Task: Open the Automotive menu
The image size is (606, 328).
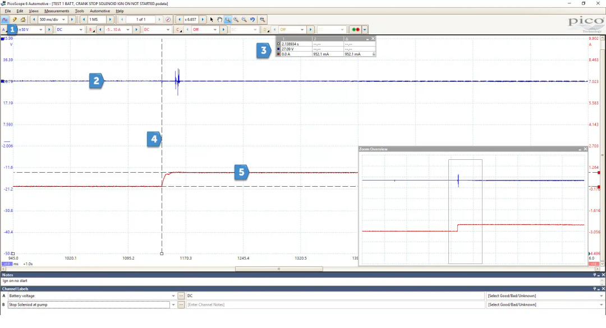Action: click(x=100, y=11)
